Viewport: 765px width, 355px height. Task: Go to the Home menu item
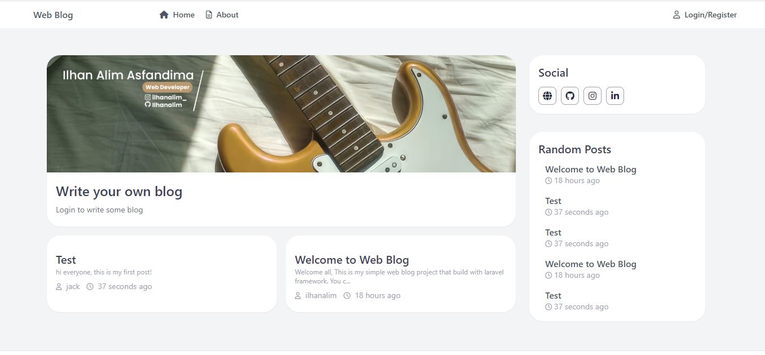[177, 15]
